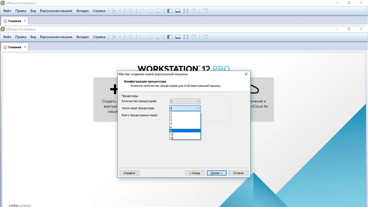The width and height of the screenshot is (368, 207).
Task: Power on VM in upper window toolbar
Action: click(114, 11)
